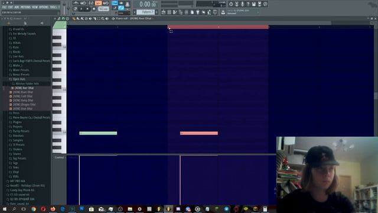Open the Mixer faders view
Screen dimensions: 378x213
click(187, 12)
